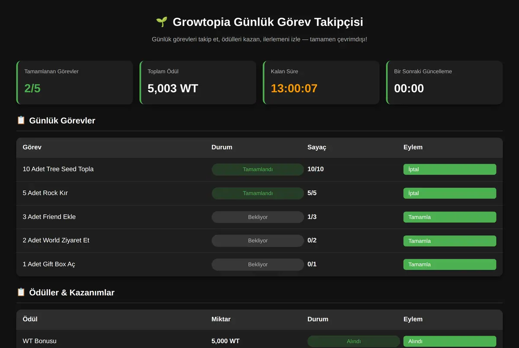The image size is (519, 348).
Task: Click the Eylem header in tasks table
Action: pyautogui.click(x=413, y=147)
